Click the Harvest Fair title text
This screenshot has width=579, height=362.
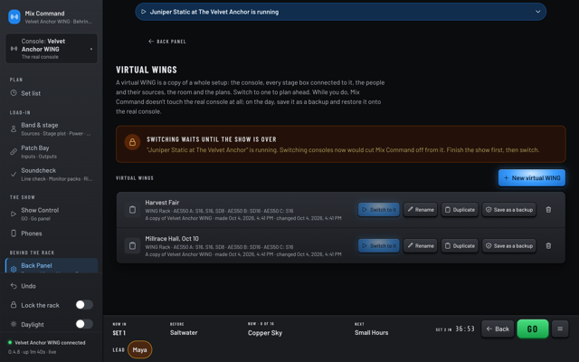(162, 203)
